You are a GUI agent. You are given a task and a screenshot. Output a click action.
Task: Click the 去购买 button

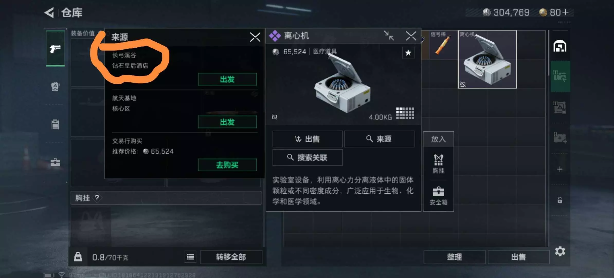click(x=227, y=165)
